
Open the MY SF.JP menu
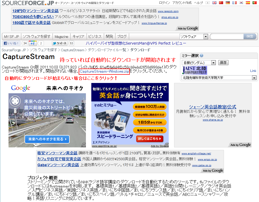click(12, 37)
